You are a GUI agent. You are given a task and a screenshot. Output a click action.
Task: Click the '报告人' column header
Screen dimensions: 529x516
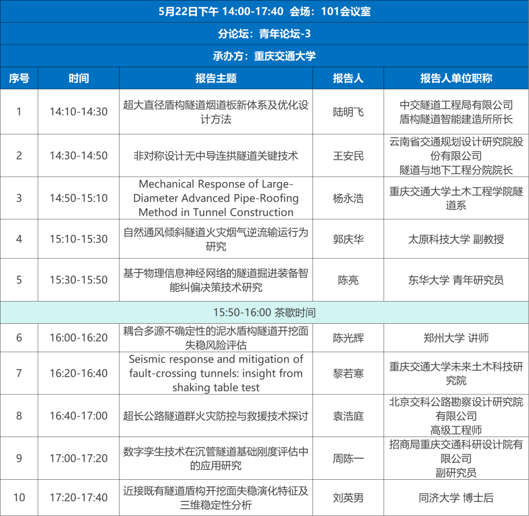click(348, 78)
